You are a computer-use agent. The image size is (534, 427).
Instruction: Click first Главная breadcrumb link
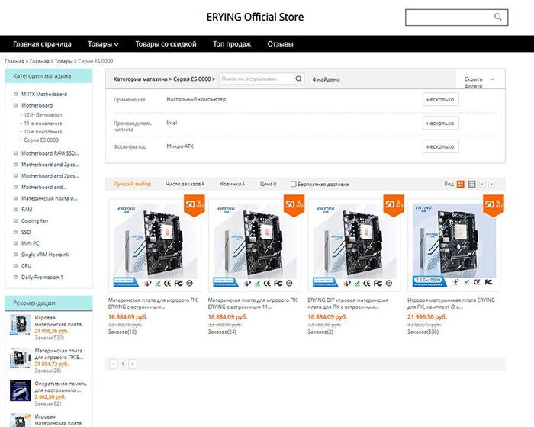tap(14, 61)
